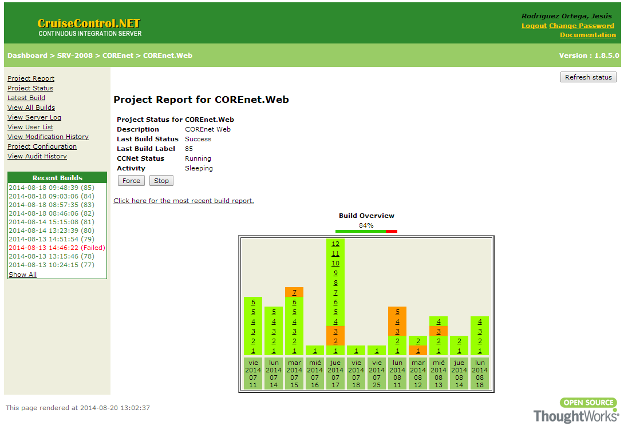The image size is (624, 441).
Task: Open build 10 in the jue 07-17 column
Action: coord(335,263)
